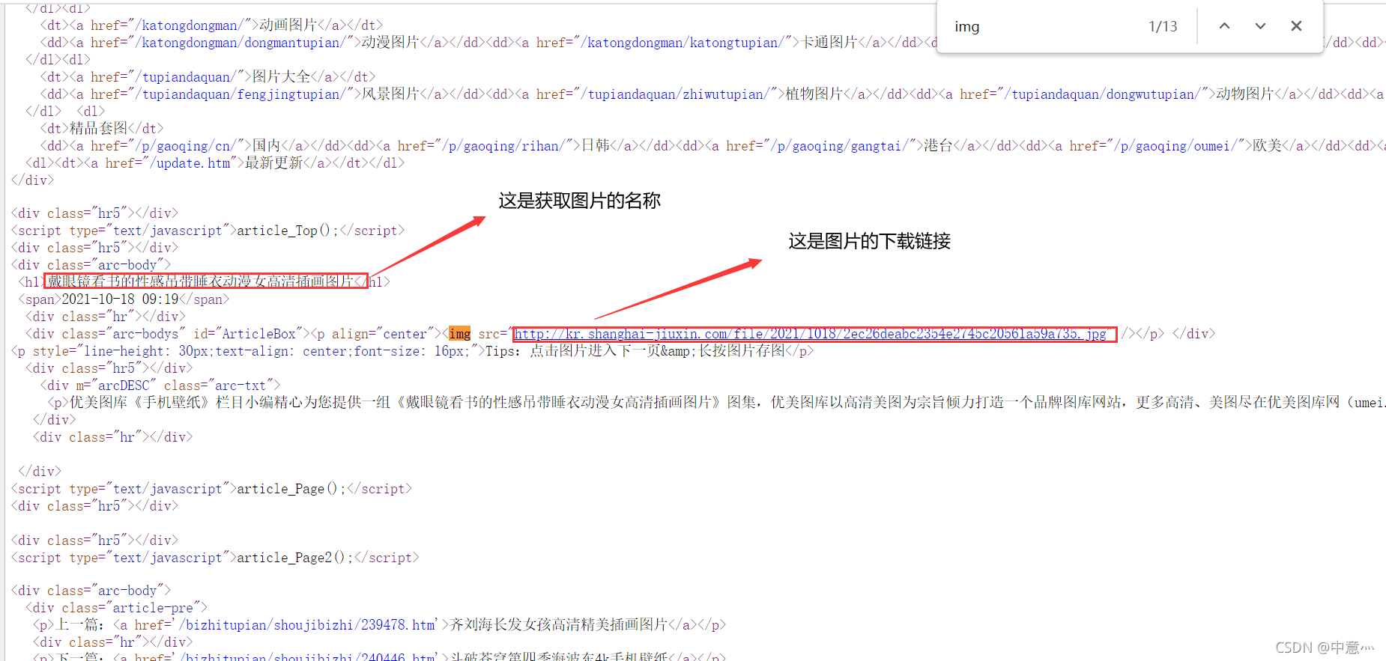Click the article_Page() script text
Screen dimensions: 1386x661
click(291, 489)
